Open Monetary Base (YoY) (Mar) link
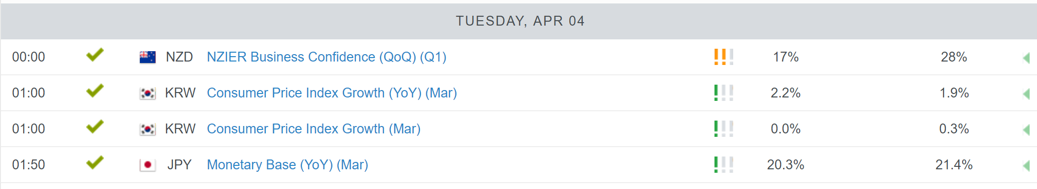The height and width of the screenshot is (189, 1037). [288, 165]
